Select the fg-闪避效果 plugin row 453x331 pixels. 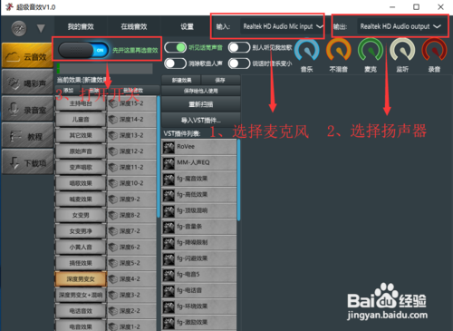[x=199, y=259]
